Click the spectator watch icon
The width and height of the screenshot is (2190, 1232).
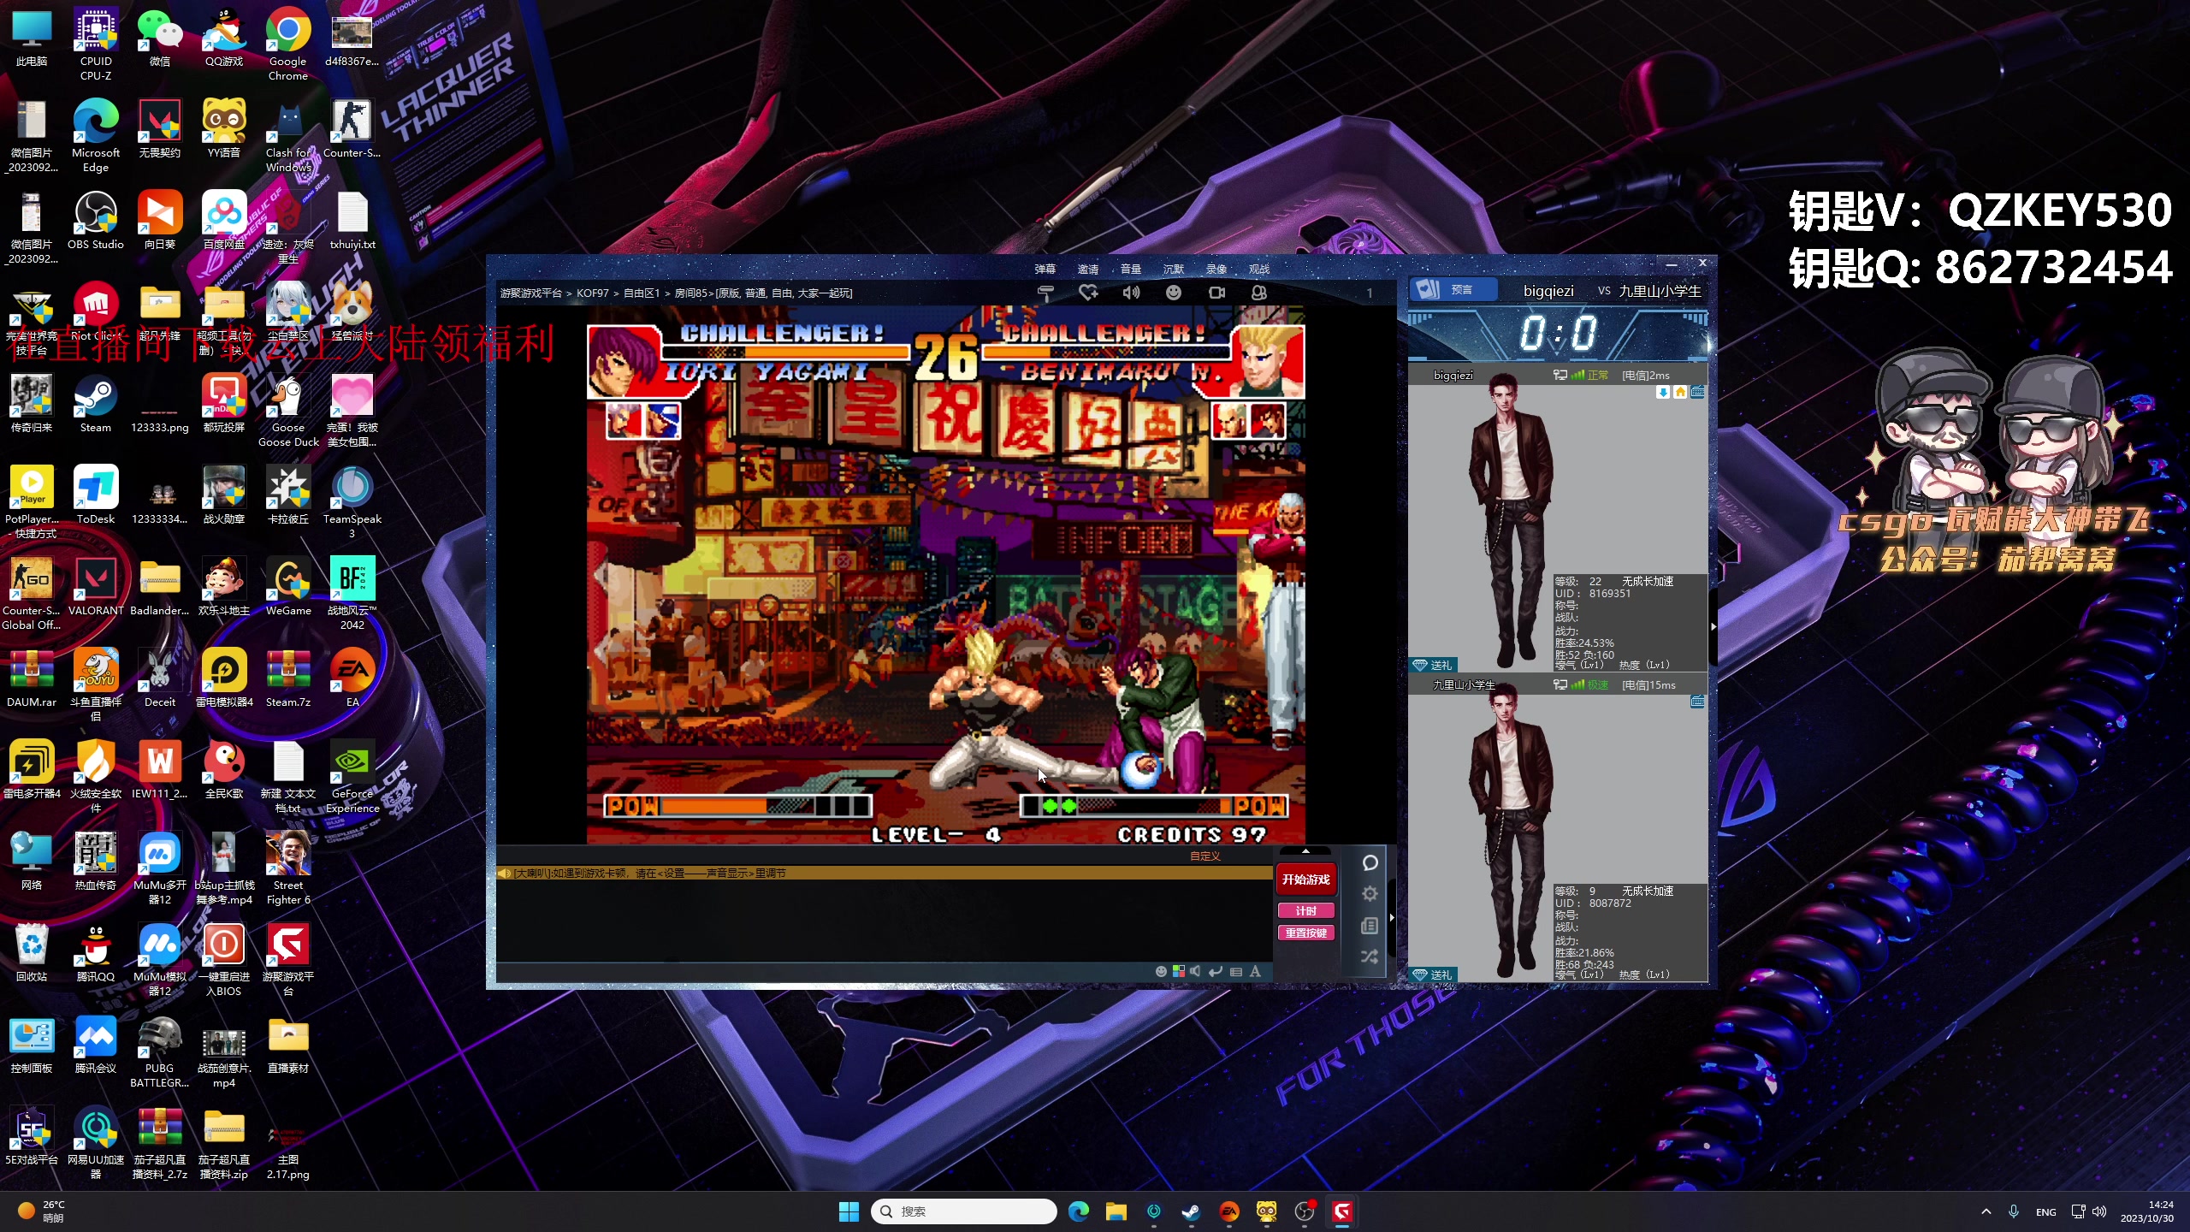pos(1259,293)
